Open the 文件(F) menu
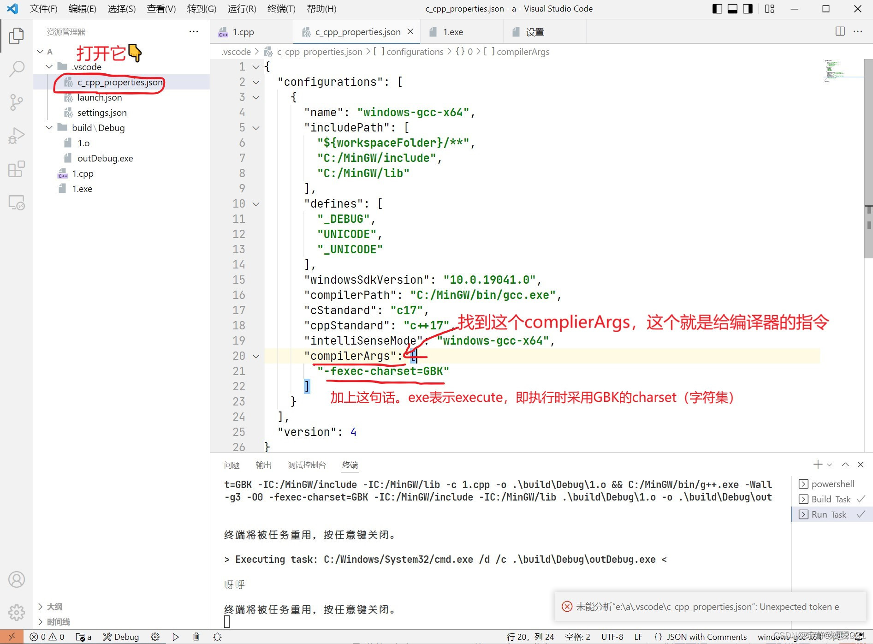 click(43, 9)
